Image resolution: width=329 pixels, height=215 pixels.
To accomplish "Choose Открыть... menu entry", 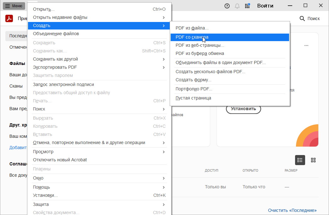I will 99,9.
